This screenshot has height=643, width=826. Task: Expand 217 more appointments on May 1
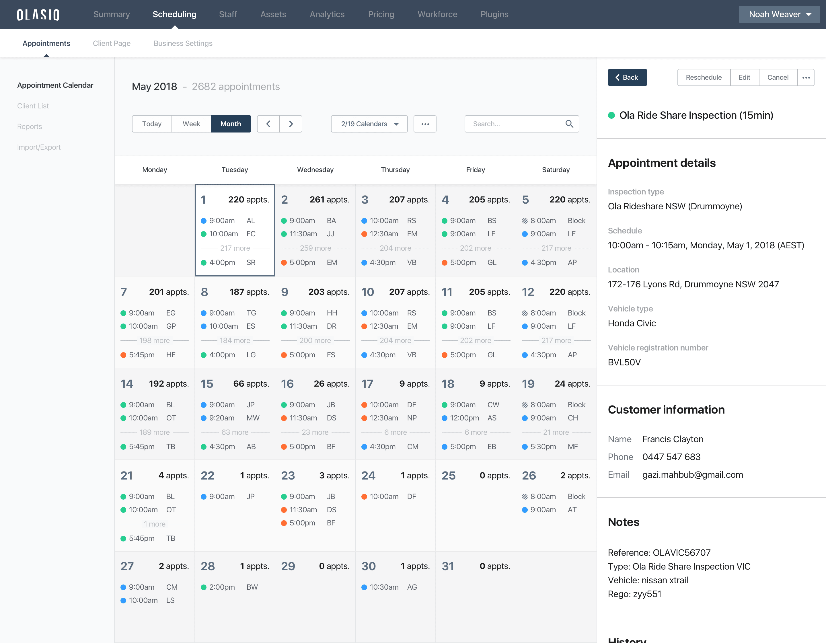coord(235,248)
